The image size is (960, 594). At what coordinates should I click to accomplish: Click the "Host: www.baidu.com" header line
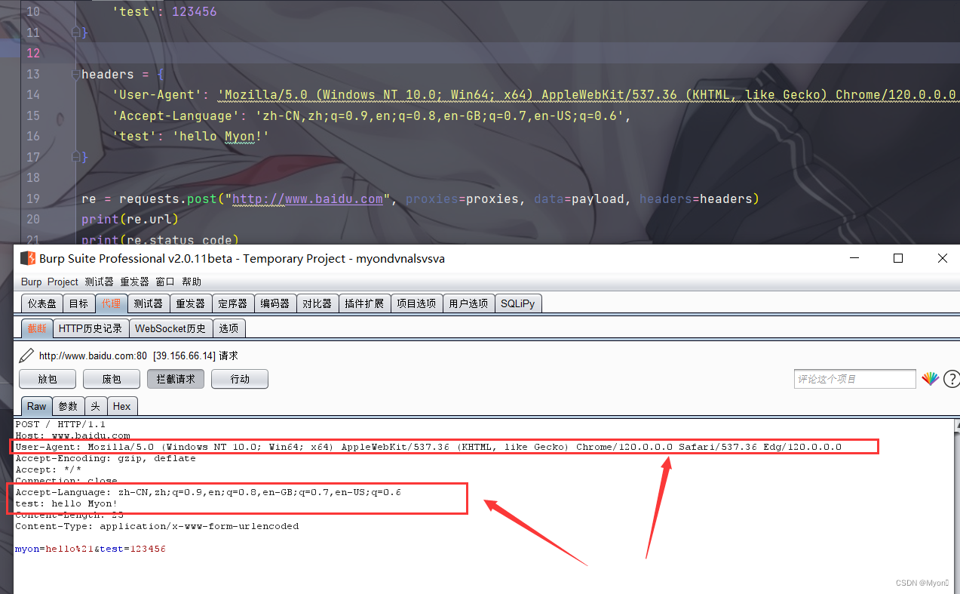73,435
